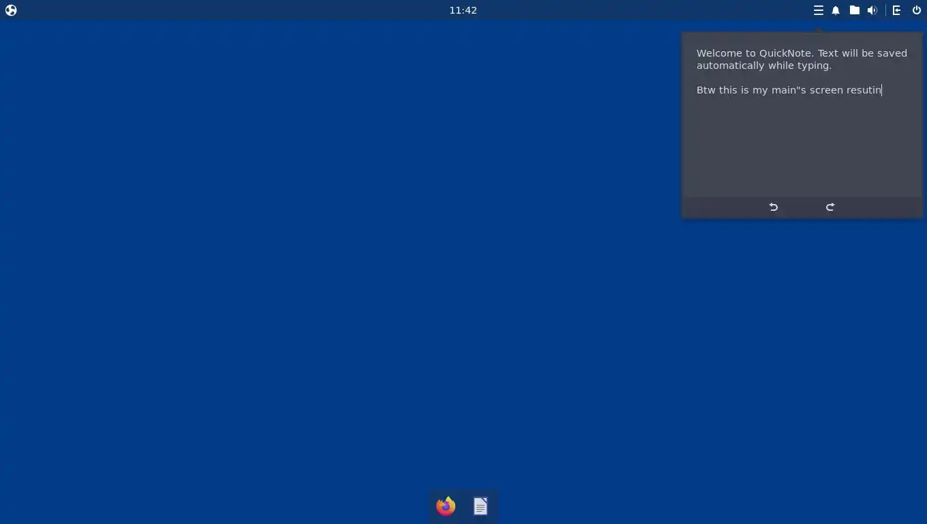Click the power button icon

pyautogui.click(x=916, y=10)
